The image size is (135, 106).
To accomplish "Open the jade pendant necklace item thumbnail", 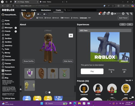I will [x=65, y=73].
